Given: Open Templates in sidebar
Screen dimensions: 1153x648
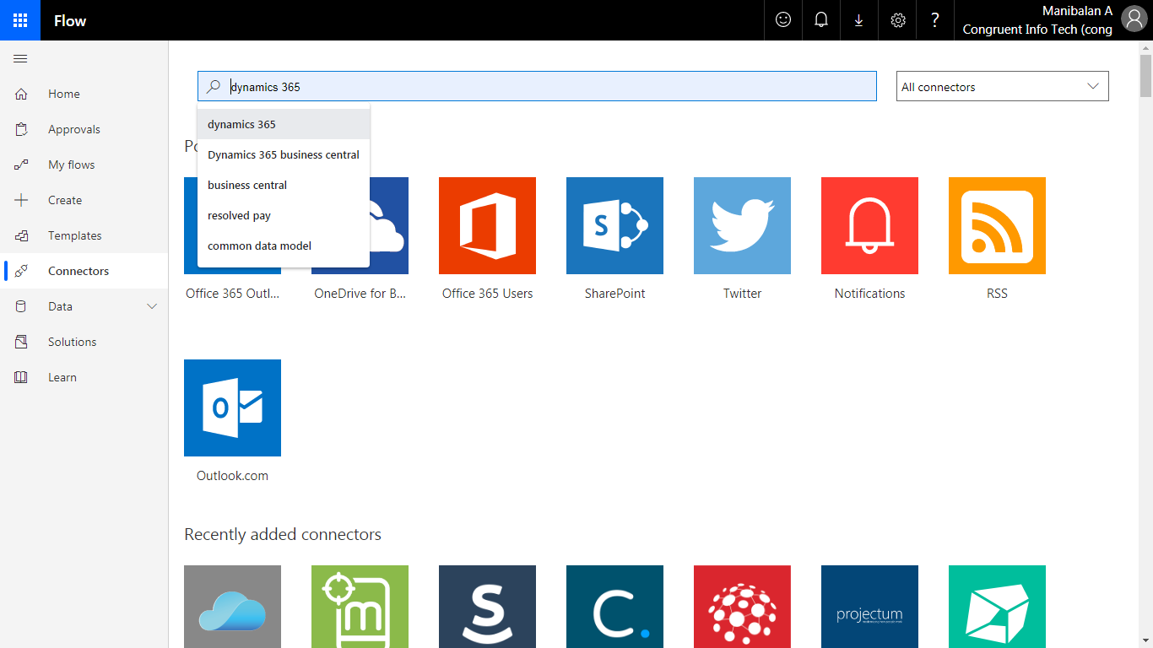Looking at the screenshot, I should tap(84, 235).
